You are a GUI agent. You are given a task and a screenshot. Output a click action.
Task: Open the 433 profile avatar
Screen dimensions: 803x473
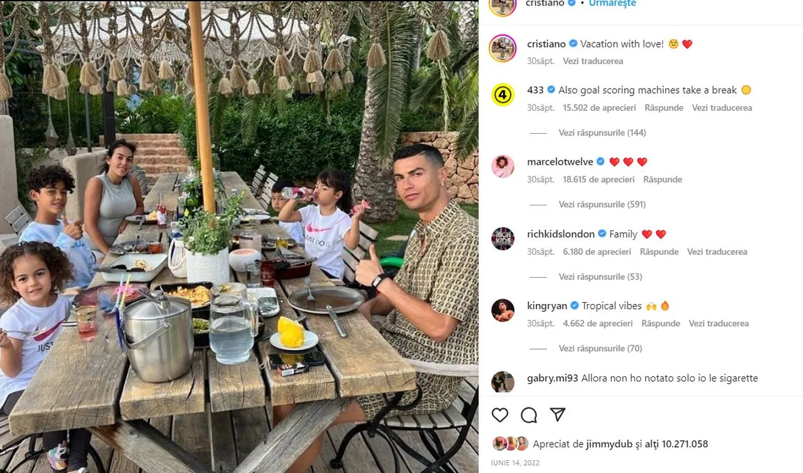(x=503, y=95)
